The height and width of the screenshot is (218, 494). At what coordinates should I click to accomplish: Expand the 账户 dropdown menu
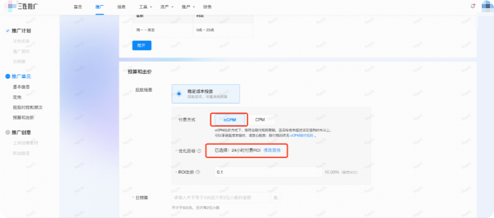coord(188,7)
